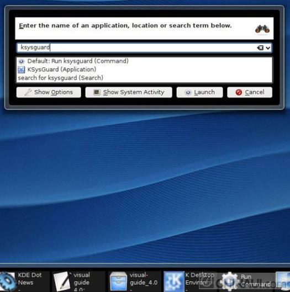The image size is (290, 292).
Task: Clear text with the input erase icon
Action: (x=260, y=48)
